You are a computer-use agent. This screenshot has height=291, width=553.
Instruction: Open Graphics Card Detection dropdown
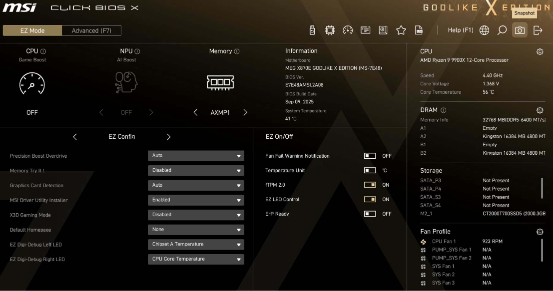tap(196, 185)
